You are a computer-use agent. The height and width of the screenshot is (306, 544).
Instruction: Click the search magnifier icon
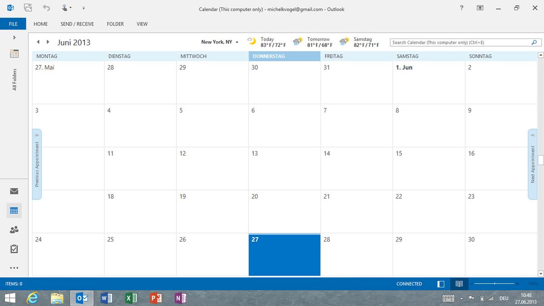pyautogui.click(x=534, y=43)
